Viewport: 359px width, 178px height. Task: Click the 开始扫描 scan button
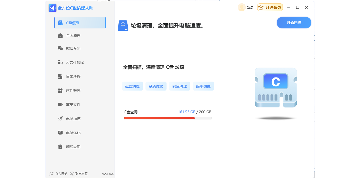[x=294, y=23]
